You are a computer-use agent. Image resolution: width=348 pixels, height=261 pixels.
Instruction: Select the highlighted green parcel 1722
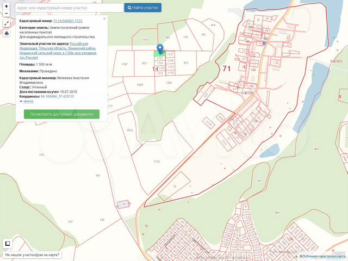click(x=159, y=53)
